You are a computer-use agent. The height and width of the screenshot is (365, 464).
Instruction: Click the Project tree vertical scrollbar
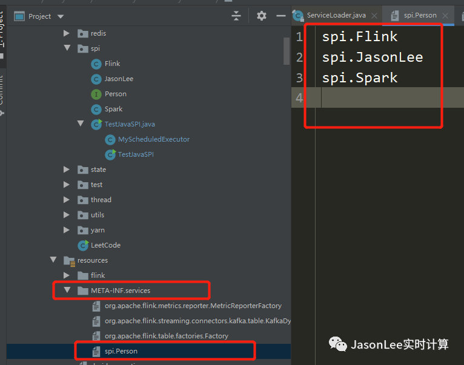286,51
